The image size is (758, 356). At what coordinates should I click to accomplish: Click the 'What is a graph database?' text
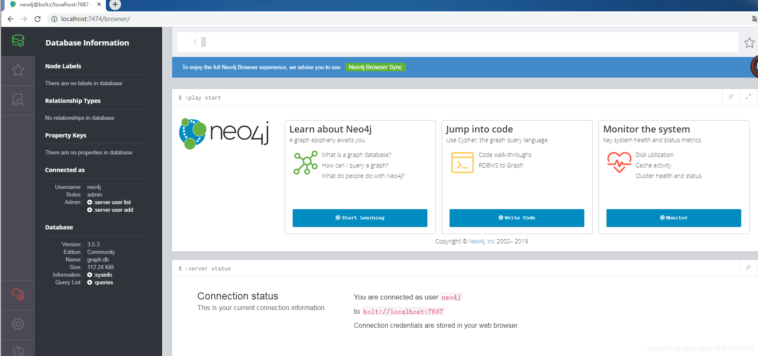coord(356,155)
